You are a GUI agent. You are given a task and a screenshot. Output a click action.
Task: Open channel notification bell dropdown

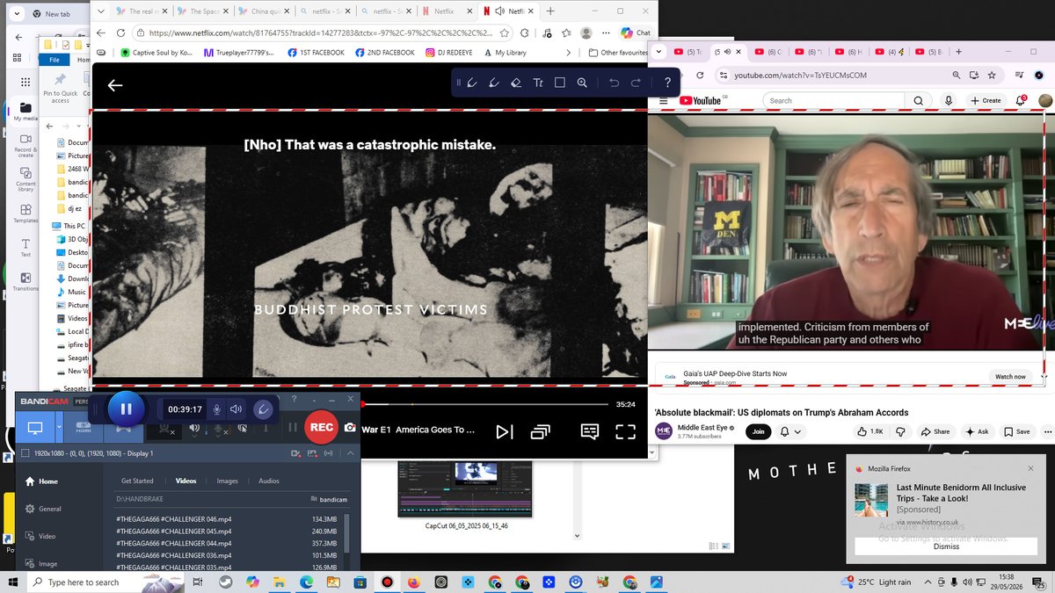790,431
